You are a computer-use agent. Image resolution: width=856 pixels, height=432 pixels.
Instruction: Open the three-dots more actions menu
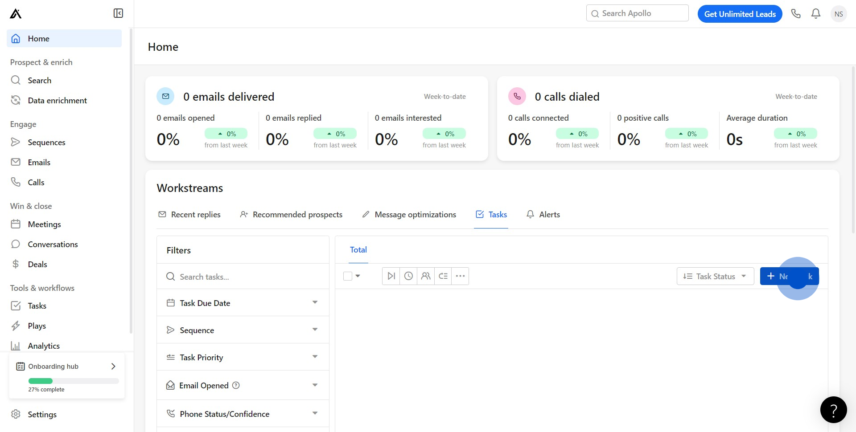[x=460, y=276]
